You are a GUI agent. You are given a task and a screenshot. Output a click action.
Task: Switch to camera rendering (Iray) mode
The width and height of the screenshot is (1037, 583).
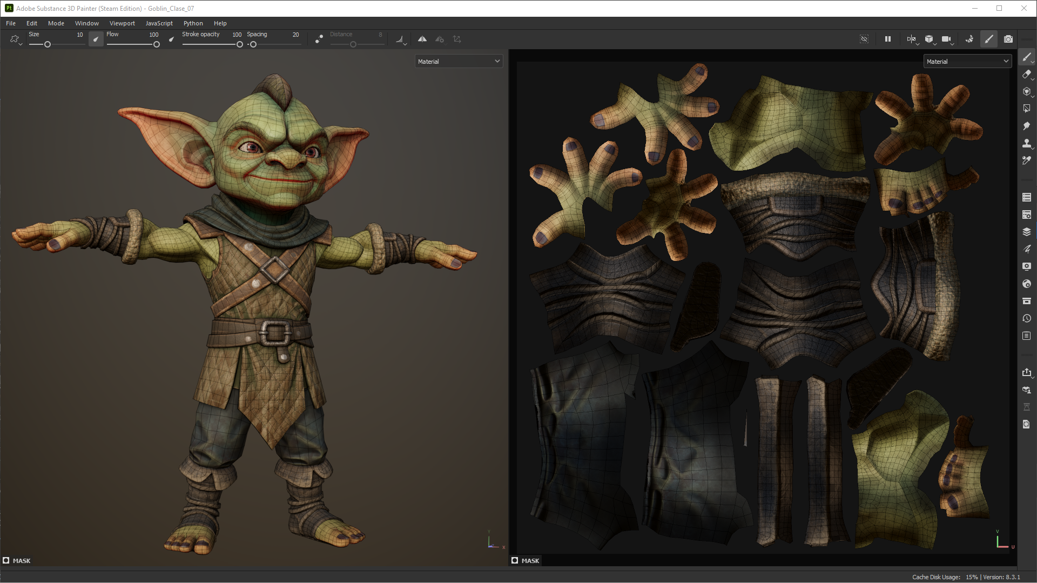coord(1008,39)
